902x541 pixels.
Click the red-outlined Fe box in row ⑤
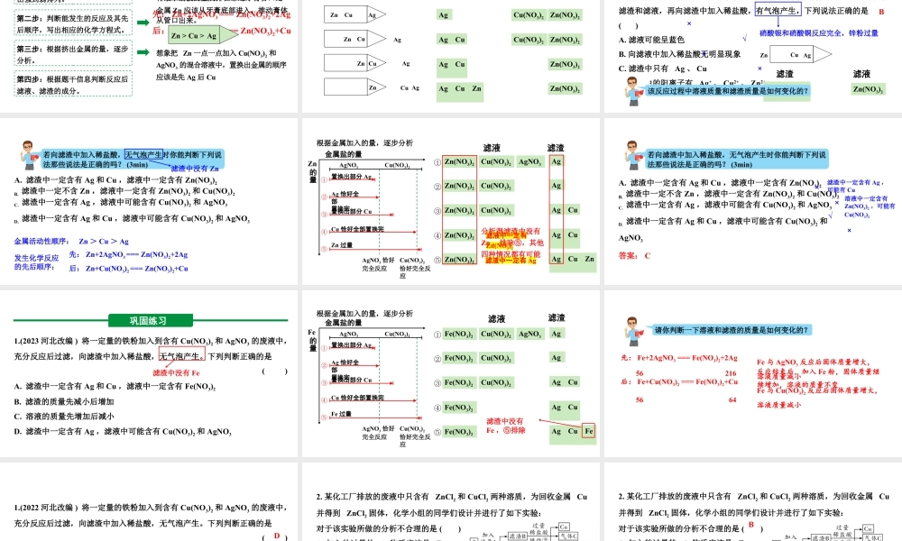pyautogui.click(x=587, y=431)
